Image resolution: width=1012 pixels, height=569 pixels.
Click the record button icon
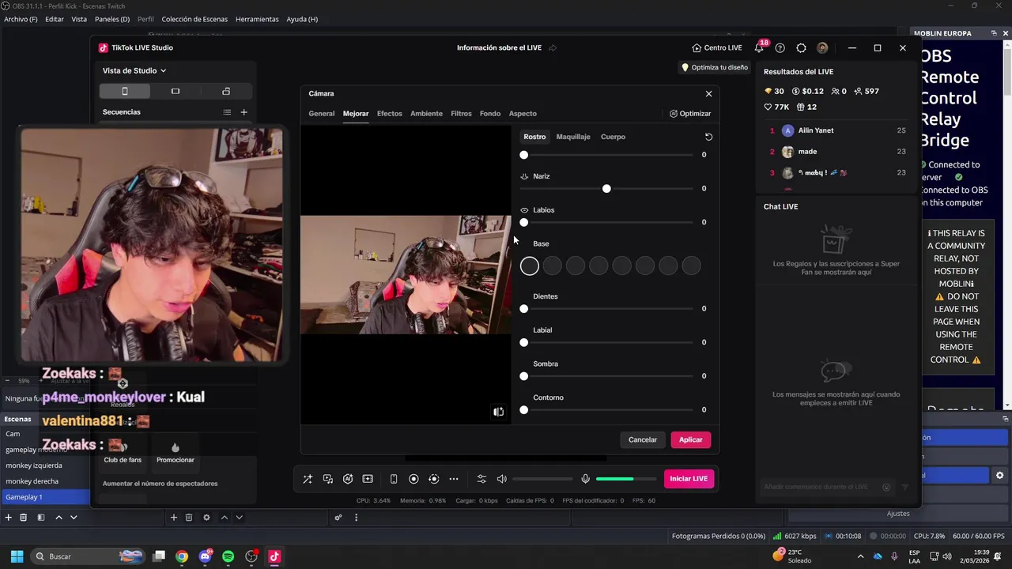pos(413,479)
